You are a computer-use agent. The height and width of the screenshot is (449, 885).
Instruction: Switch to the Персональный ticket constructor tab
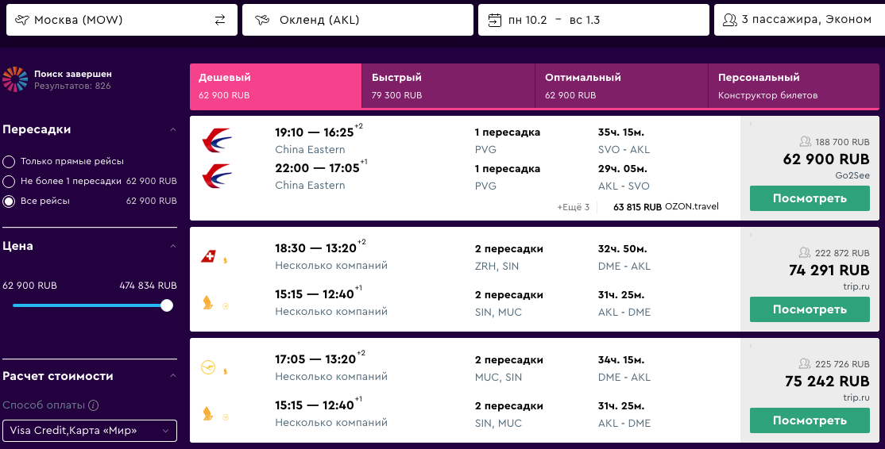tap(794, 86)
